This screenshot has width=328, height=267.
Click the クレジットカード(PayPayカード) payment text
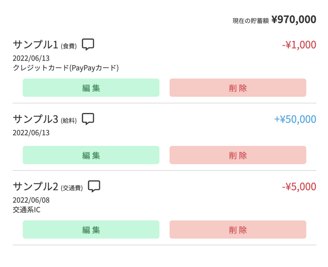click(x=66, y=68)
